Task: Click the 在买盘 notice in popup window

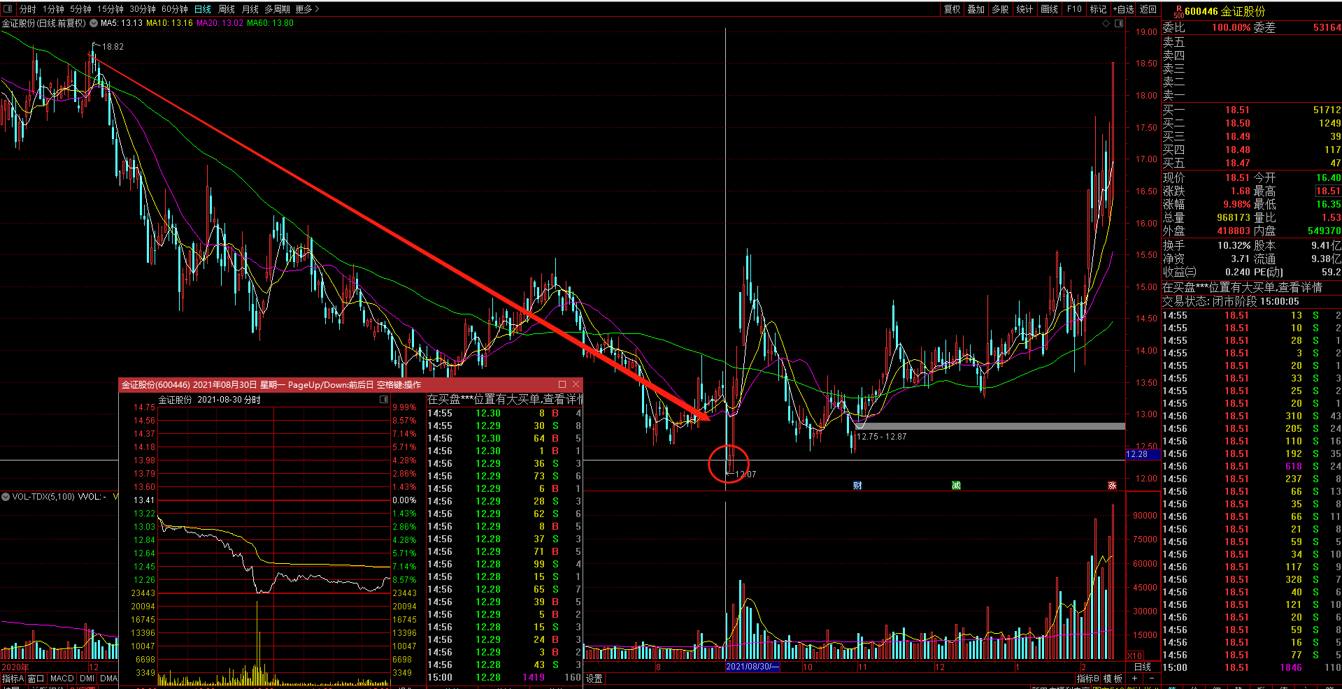Action: pos(505,399)
